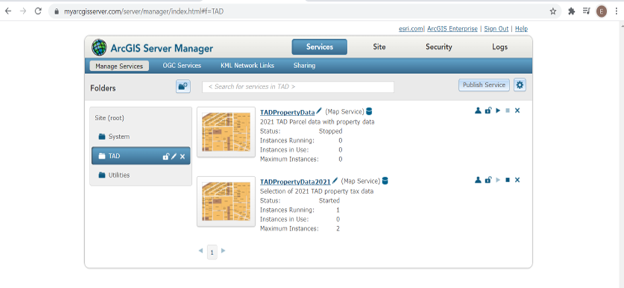
Task: Stop the TADPropertyData2021 service
Action: (508, 180)
